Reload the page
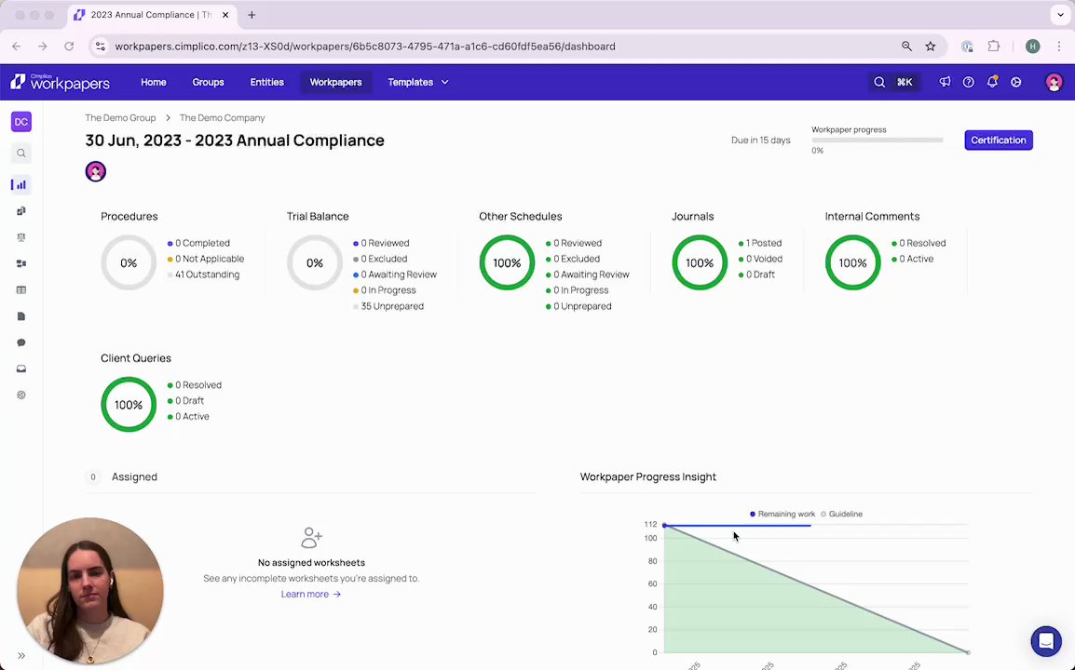Screen dimensions: 1075x670 pyautogui.click(x=69, y=47)
